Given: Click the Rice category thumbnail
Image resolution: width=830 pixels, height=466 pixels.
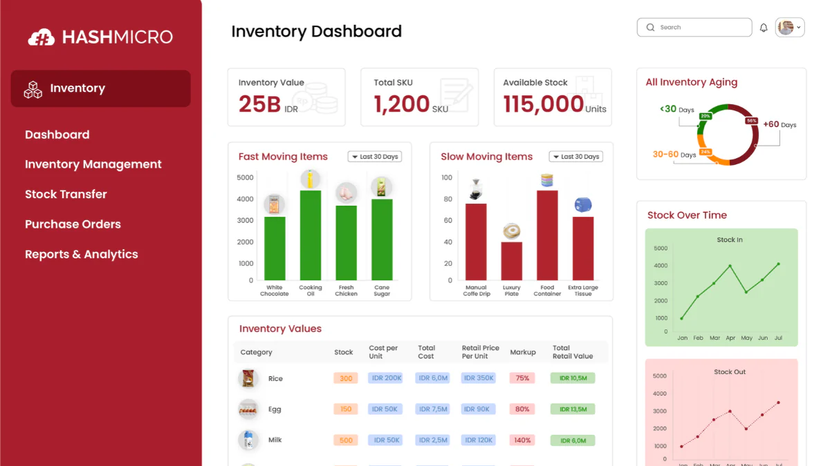Looking at the screenshot, I should (248, 378).
